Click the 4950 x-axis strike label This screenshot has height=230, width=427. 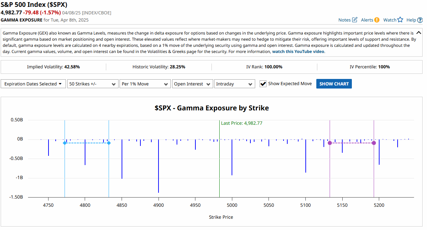click(195, 205)
